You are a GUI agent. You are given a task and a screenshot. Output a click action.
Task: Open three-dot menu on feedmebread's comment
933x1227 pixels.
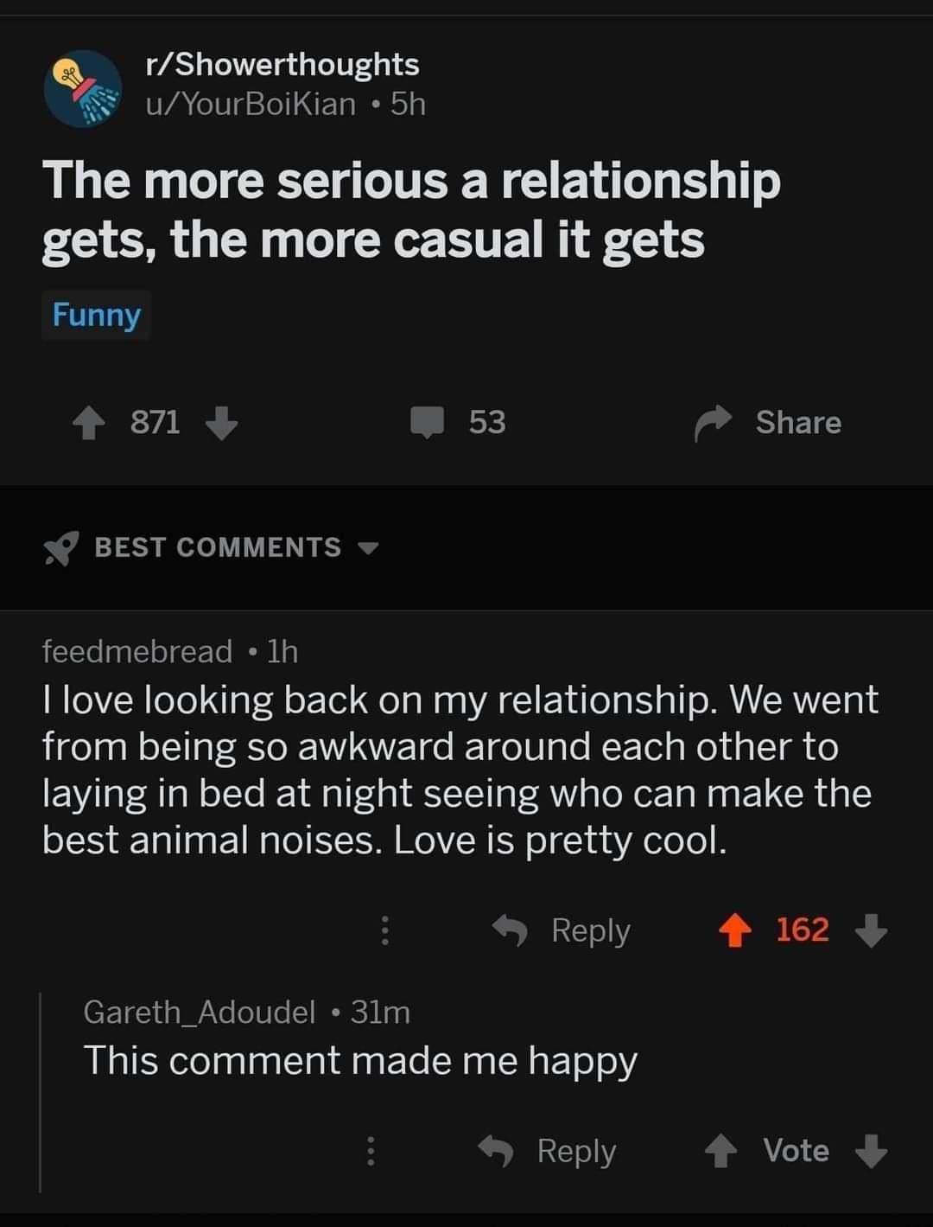click(385, 930)
